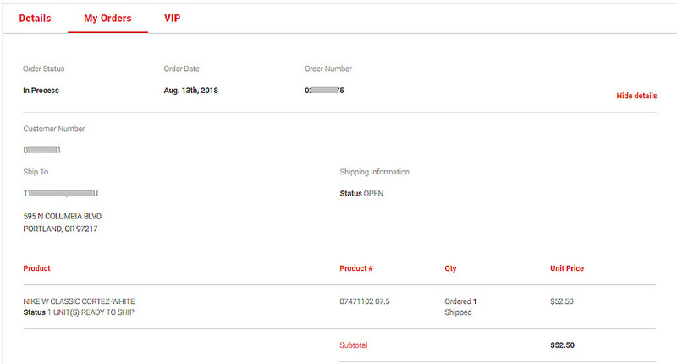Click the redacted order number value

pos(324,90)
